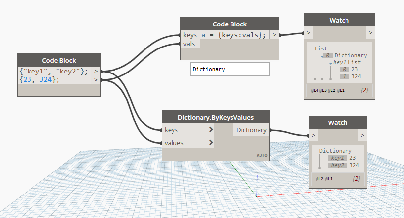Collapse the Dictionary item in top Watch list

pos(322,56)
